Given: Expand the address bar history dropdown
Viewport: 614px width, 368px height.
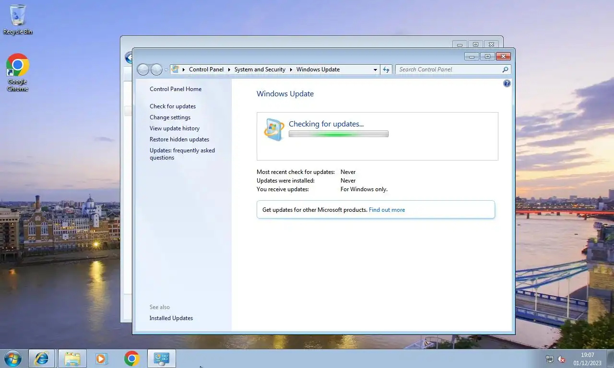Looking at the screenshot, I should (x=375, y=69).
